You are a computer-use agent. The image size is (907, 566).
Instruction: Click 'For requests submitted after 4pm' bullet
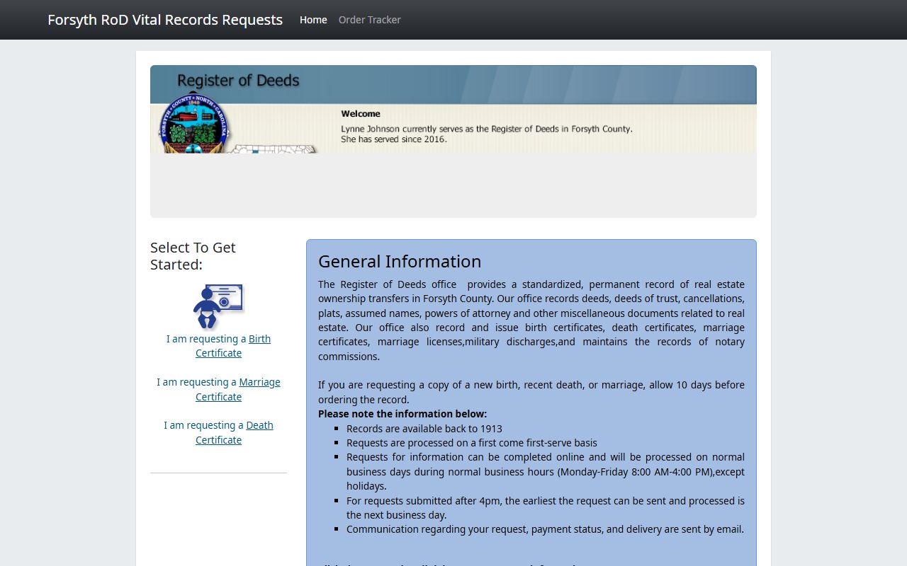pyautogui.click(x=546, y=508)
